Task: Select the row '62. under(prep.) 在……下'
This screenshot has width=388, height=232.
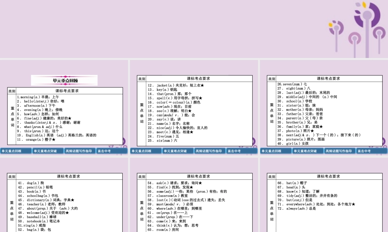Action: [170, 217]
